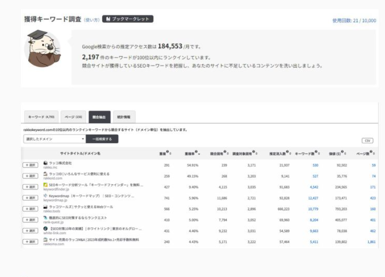Download table with the CSV button
The image size is (385, 277).
[367, 141]
